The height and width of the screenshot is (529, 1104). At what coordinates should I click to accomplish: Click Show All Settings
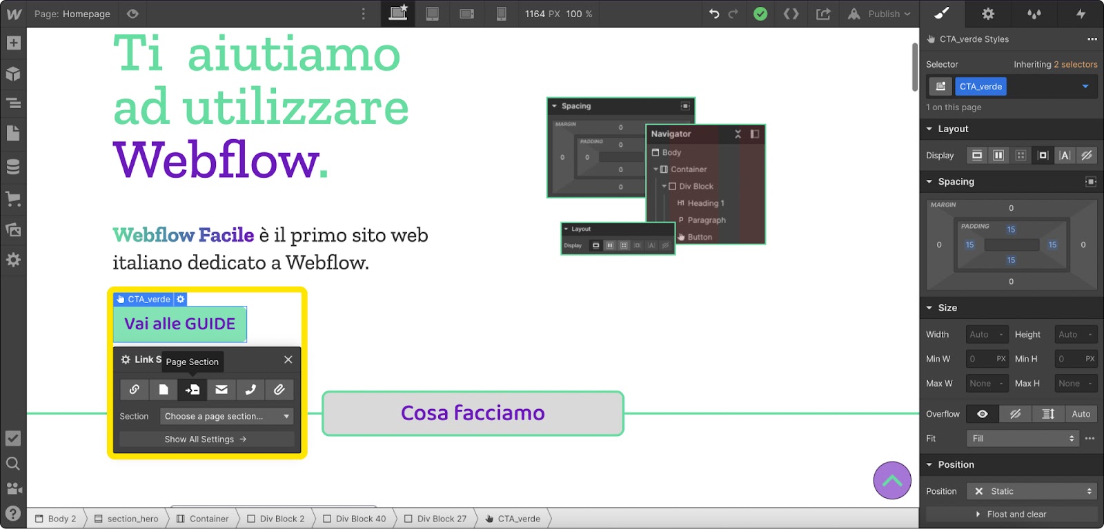coord(206,439)
